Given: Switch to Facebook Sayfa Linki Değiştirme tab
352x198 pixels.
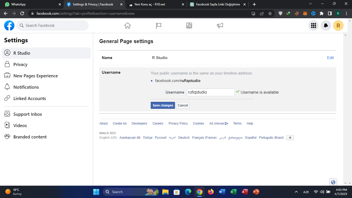Looking at the screenshot, I should pyautogui.click(x=218, y=4).
